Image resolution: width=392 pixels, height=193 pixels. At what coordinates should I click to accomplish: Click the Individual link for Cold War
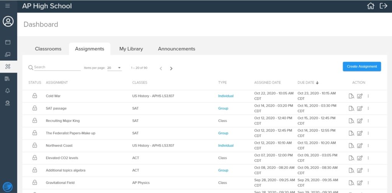tap(226, 96)
